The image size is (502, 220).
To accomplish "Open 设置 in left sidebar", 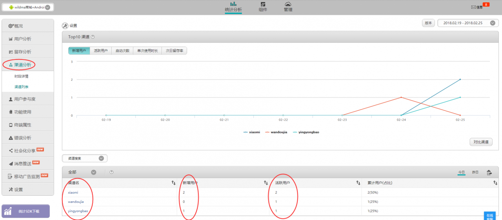I will 28,189.
